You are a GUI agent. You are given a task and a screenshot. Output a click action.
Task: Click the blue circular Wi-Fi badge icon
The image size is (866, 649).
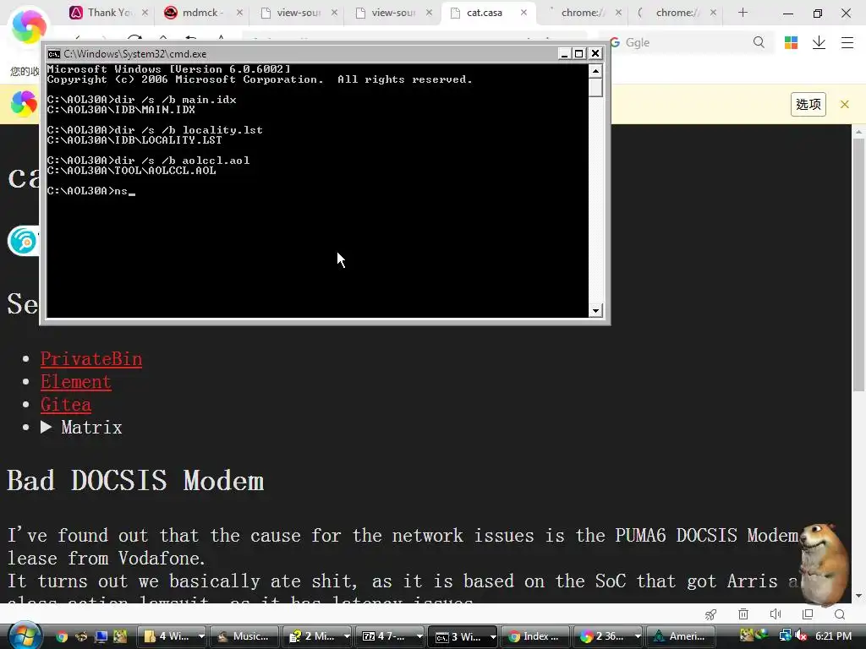click(23, 241)
